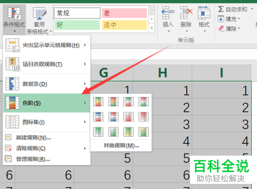This screenshot has width=257, height=189.
Task: Select the column G cell showing 5
Action: [112, 158]
